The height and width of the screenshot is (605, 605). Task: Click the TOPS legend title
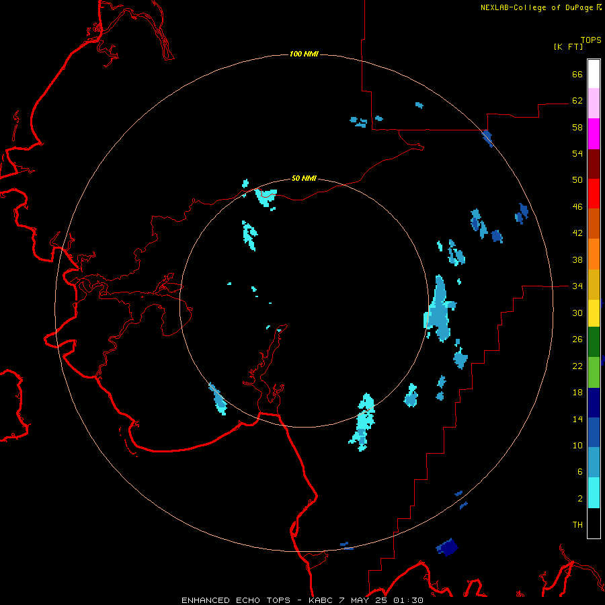591,40
